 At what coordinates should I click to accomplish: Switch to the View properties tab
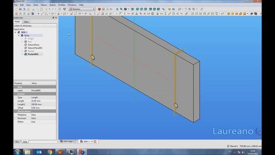point(17,142)
